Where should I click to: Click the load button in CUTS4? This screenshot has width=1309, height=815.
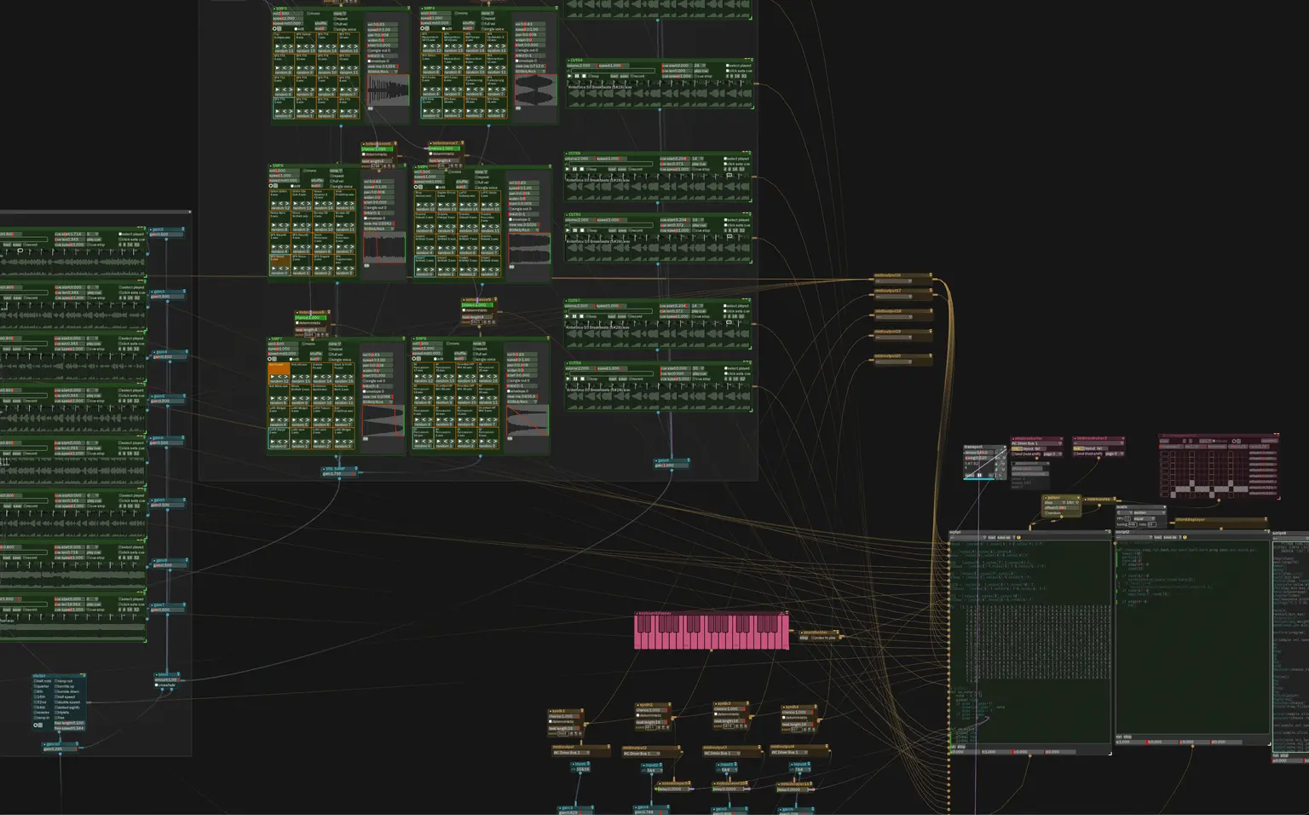coord(614,76)
